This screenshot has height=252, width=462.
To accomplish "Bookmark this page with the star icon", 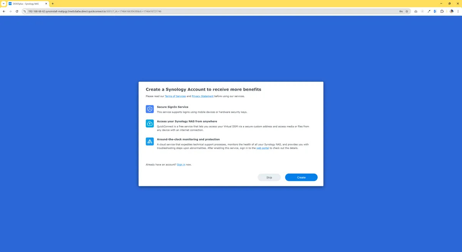I will coord(407,11).
